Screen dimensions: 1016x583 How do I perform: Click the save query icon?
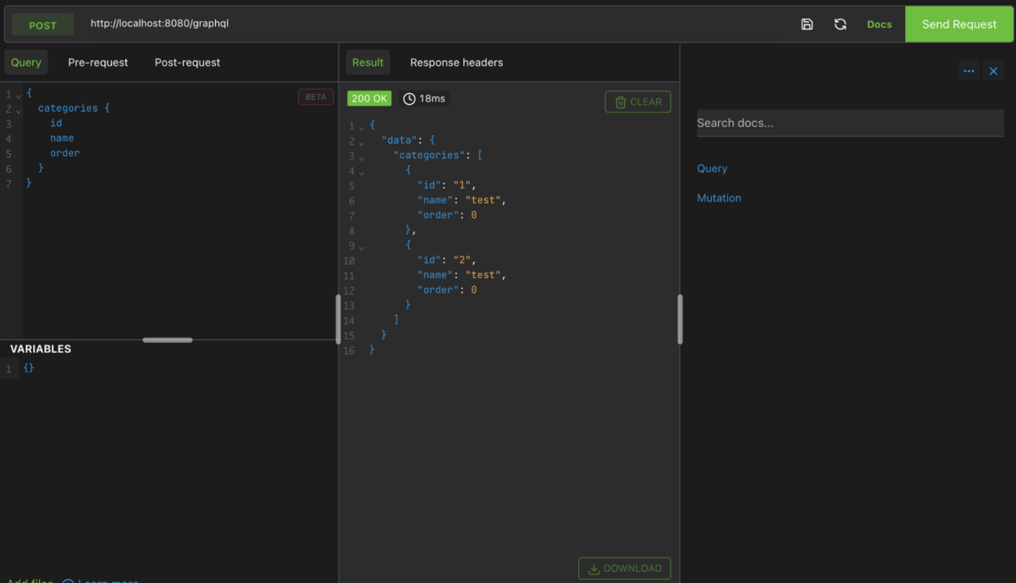click(x=806, y=24)
